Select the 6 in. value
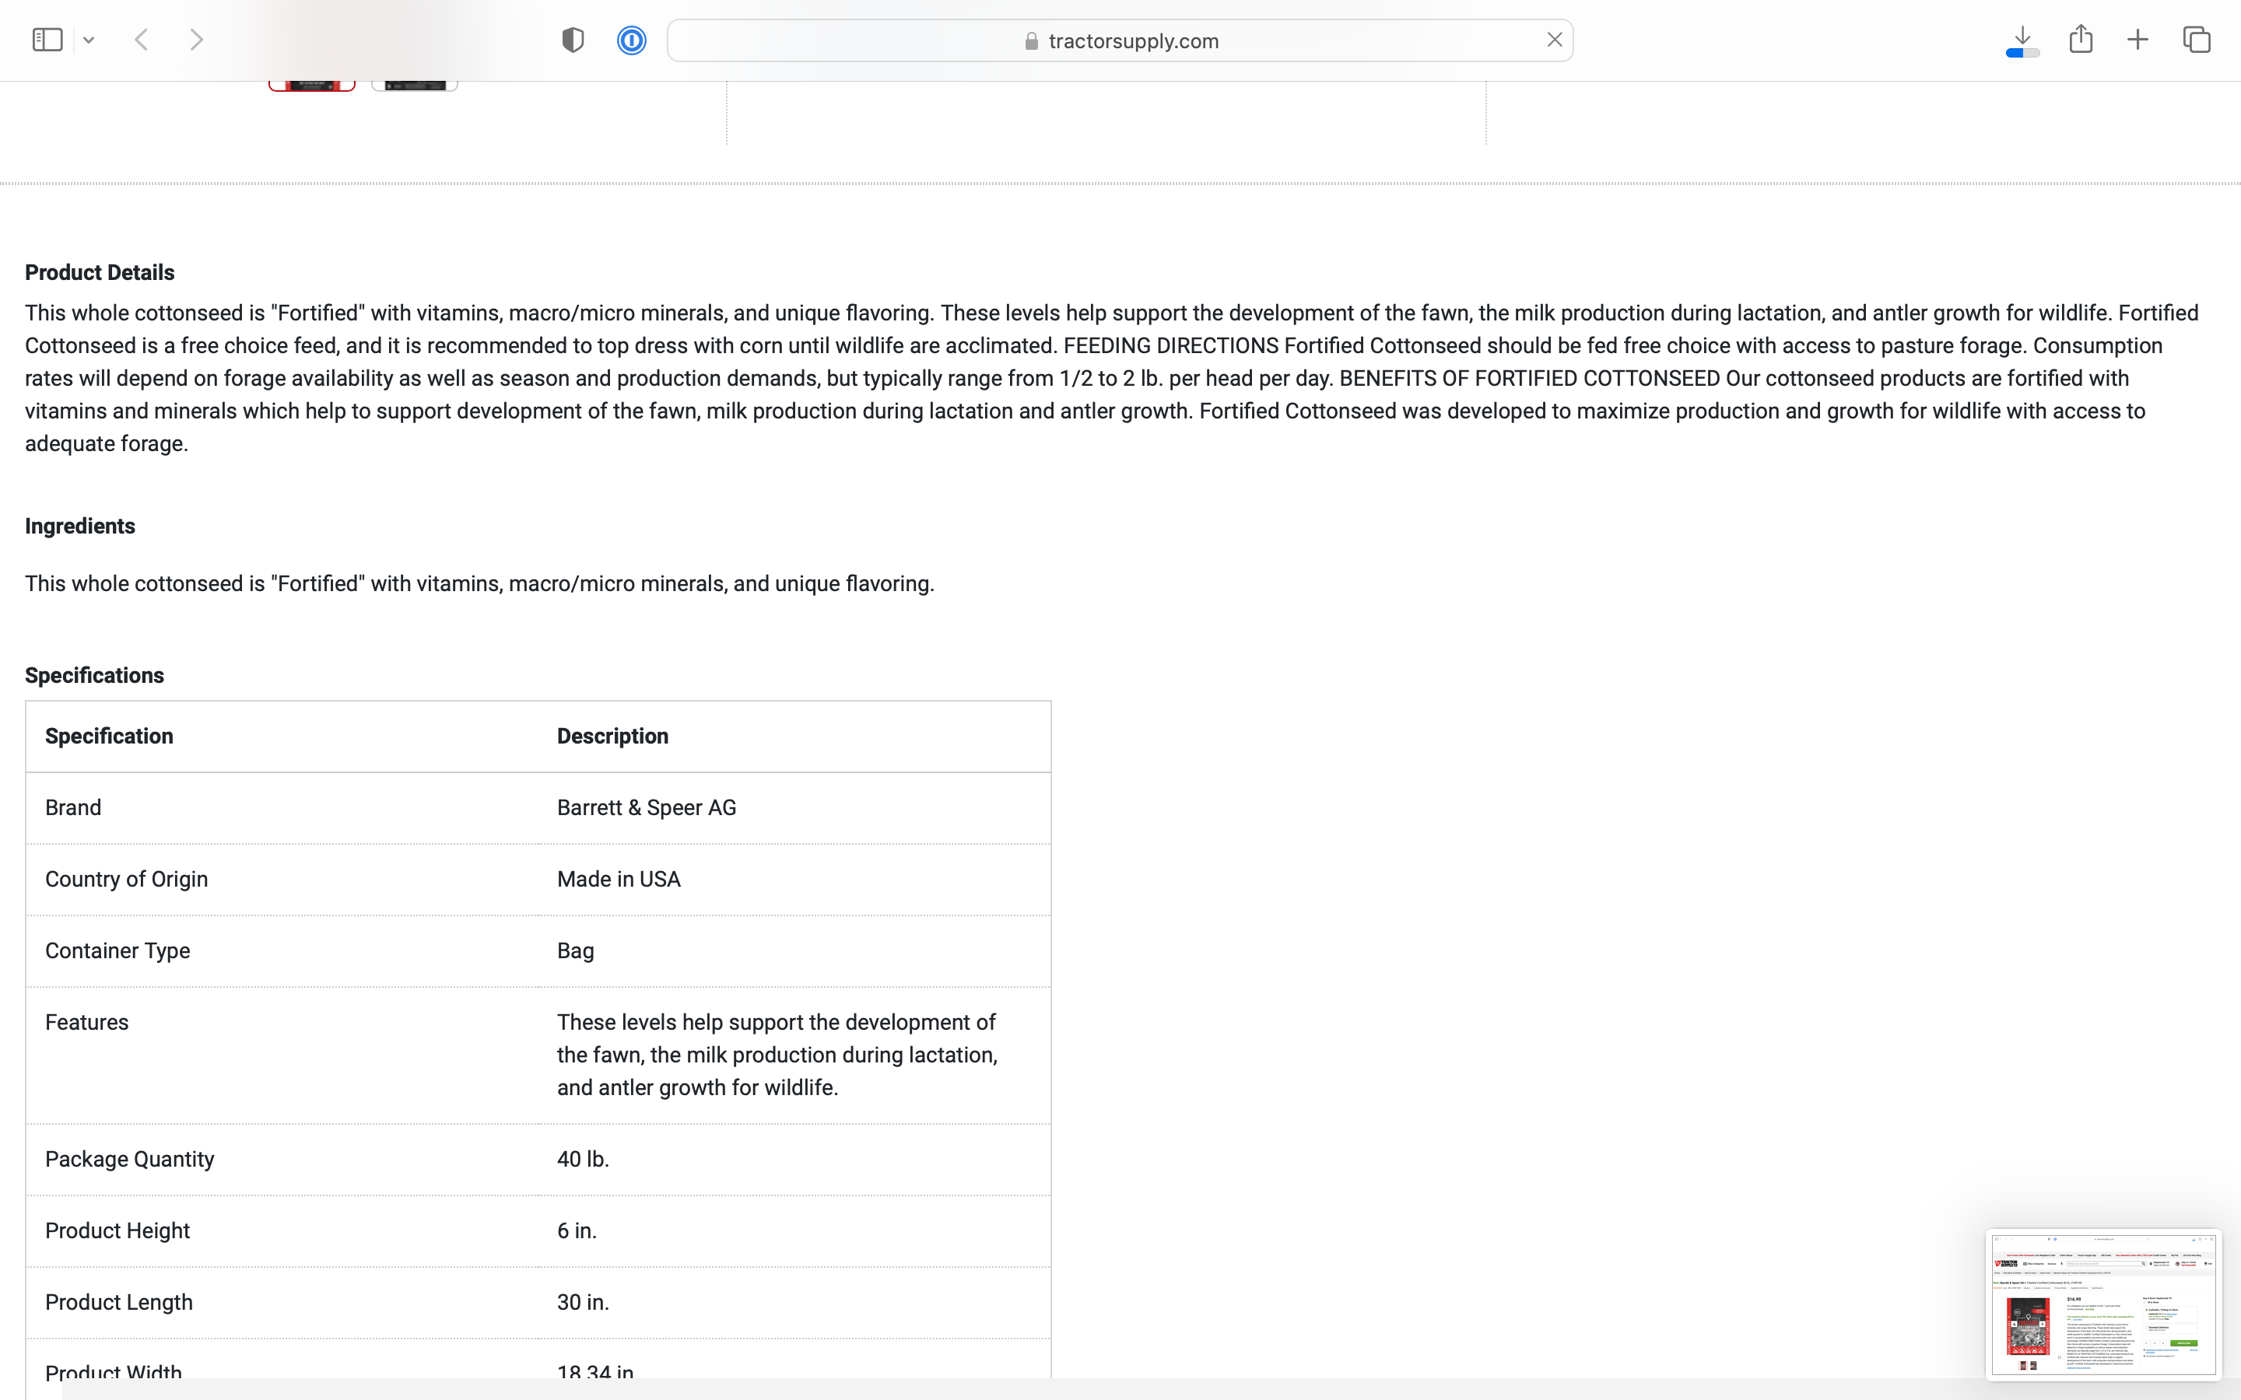This screenshot has width=2241, height=1400. (x=577, y=1230)
